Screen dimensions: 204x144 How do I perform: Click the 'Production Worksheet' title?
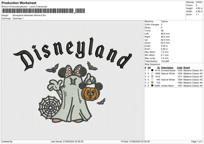coord(19,3)
